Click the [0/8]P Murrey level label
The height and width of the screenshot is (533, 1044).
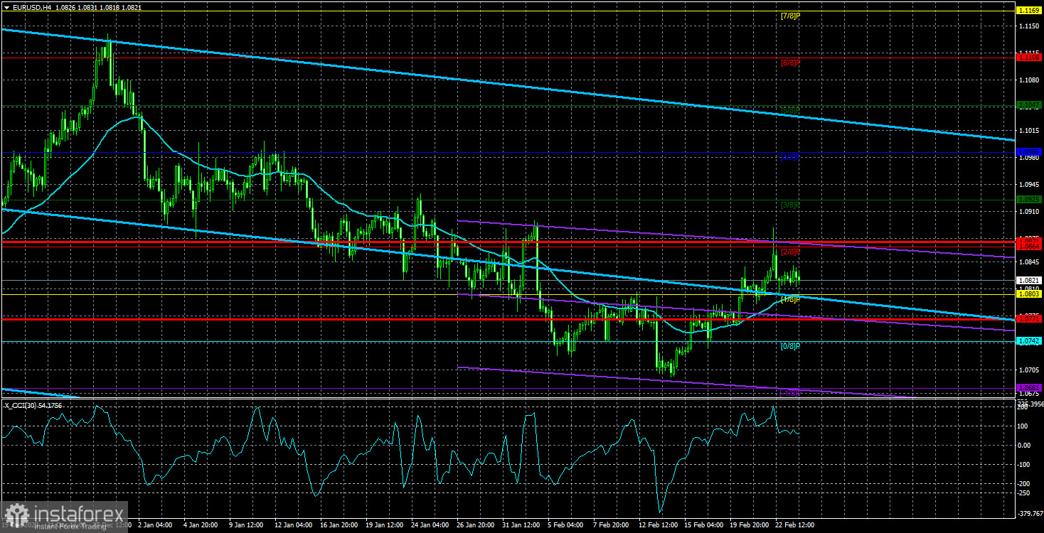pos(791,346)
